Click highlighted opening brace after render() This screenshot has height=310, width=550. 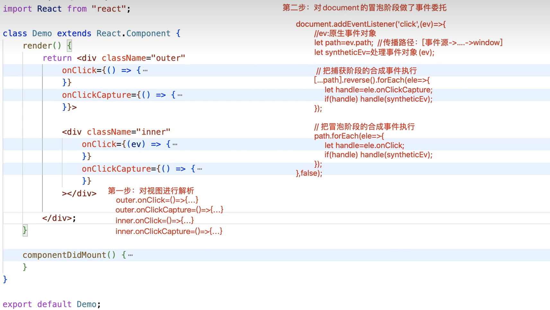click(69, 46)
